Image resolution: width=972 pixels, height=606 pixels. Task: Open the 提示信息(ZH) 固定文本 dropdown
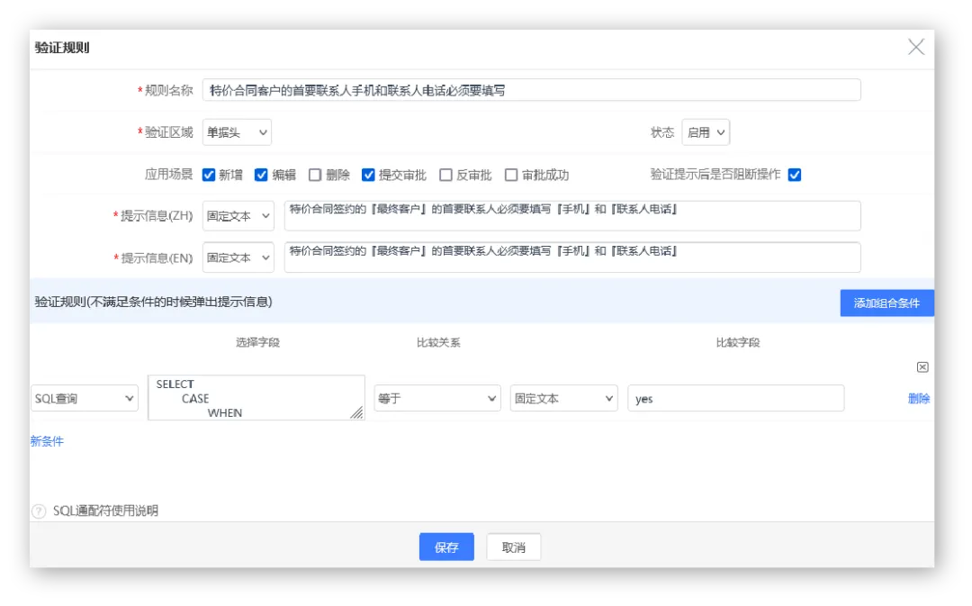[x=238, y=216]
